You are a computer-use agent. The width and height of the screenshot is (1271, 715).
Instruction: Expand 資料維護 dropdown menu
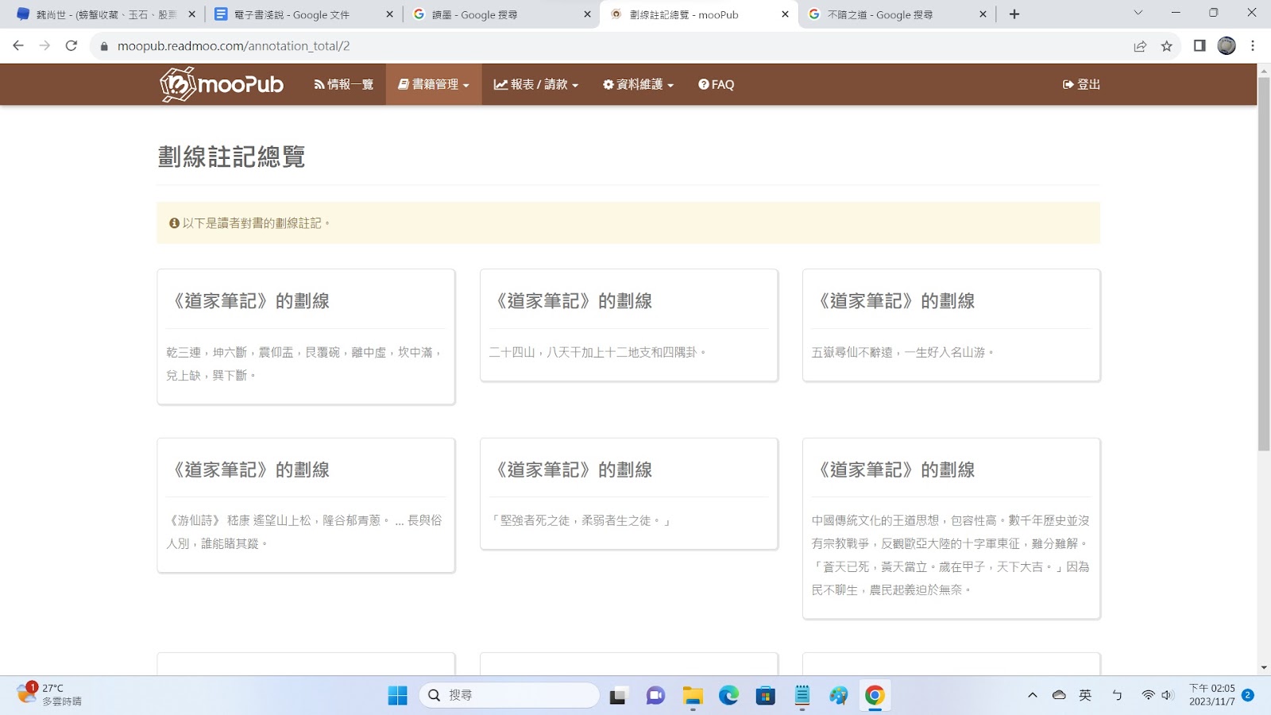click(638, 84)
